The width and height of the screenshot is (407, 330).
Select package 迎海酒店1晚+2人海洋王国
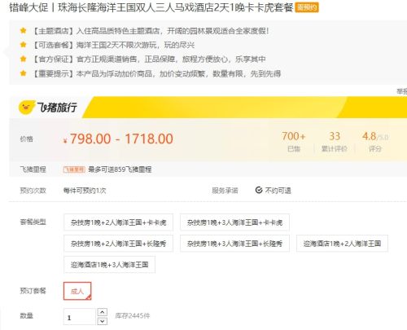click(342, 244)
